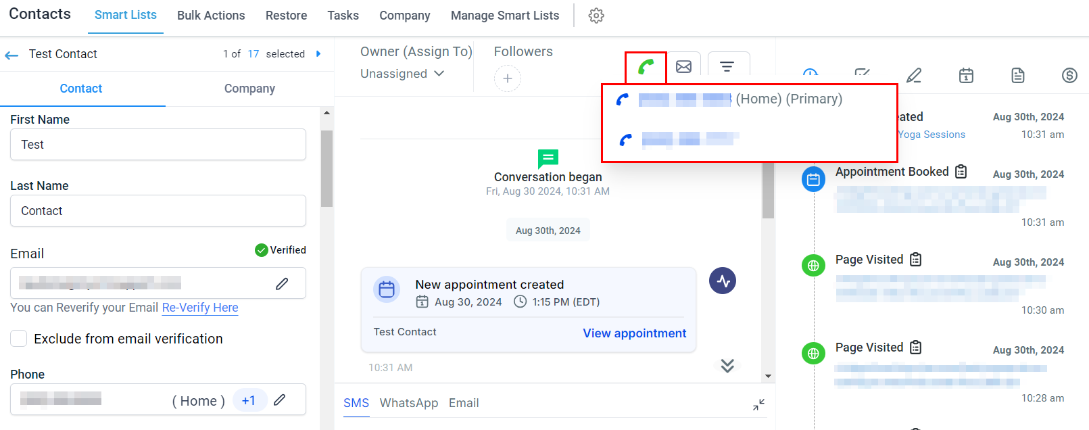1089x430 pixels.
Task: Click the Test Contact header name
Action: [63, 54]
